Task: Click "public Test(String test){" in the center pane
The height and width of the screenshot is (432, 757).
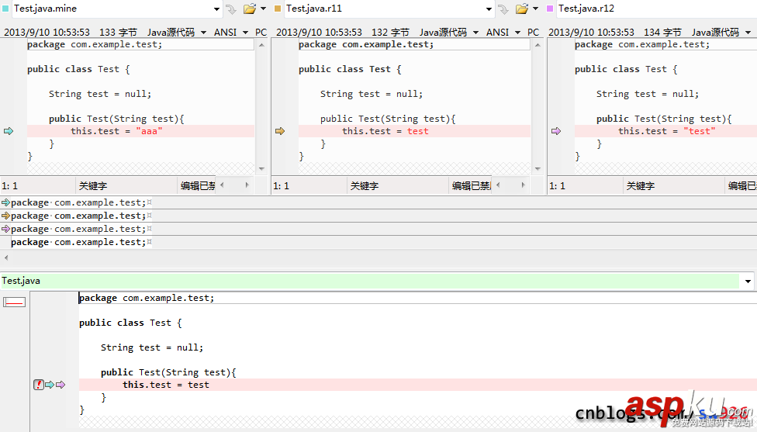Action: click(x=388, y=119)
